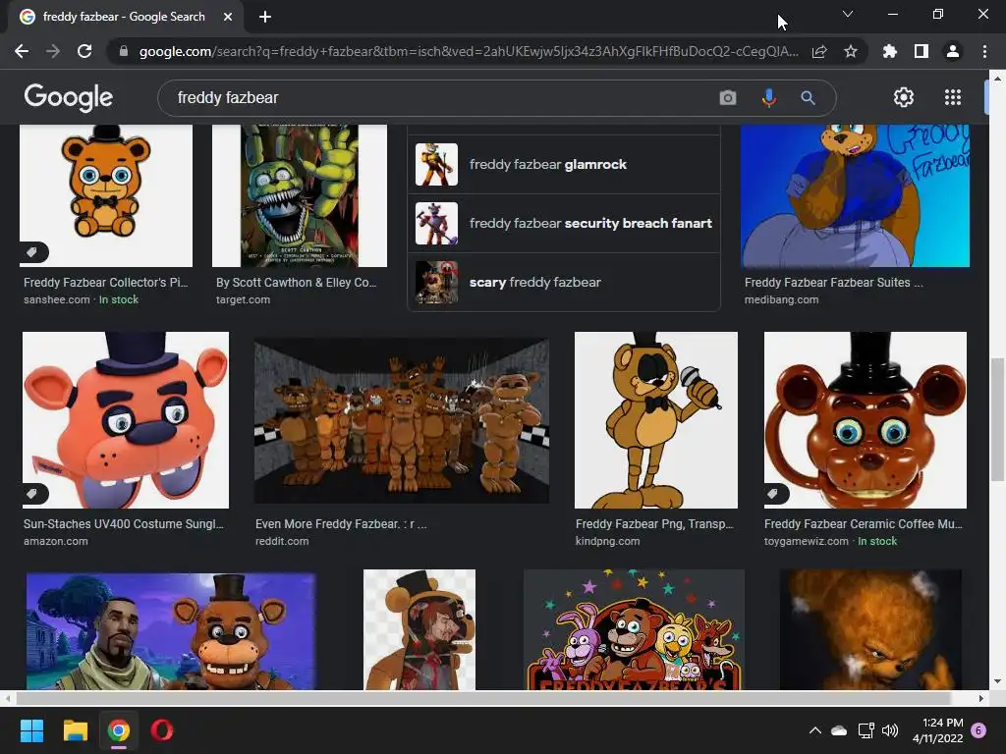Image resolution: width=1006 pixels, height=754 pixels.
Task: Open the Google apps grid
Action: click(953, 97)
